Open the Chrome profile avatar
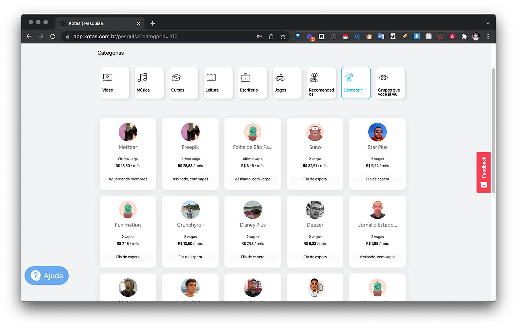 pyautogui.click(x=476, y=36)
